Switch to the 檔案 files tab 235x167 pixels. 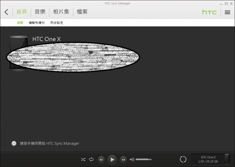82,12
